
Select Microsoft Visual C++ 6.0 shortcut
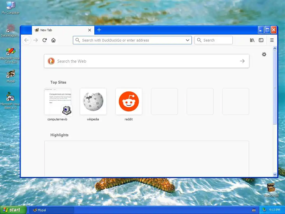point(11,55)
